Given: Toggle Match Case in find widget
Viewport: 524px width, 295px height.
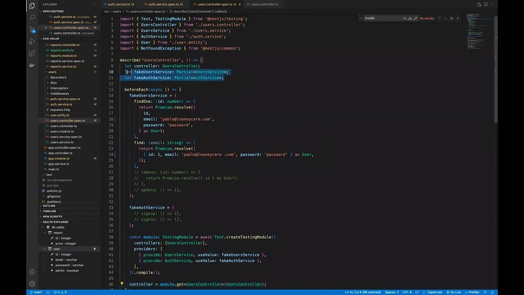Looking at the screenshot, I should [x=405, y=18].
